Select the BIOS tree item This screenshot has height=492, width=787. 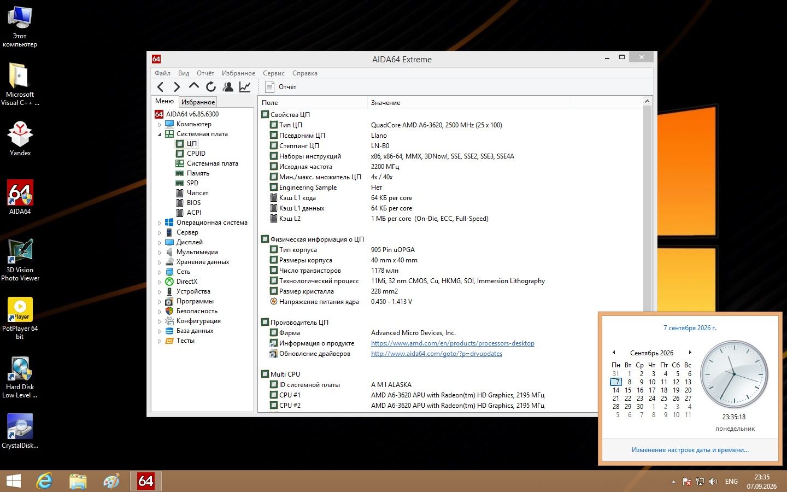coord(193,203)
